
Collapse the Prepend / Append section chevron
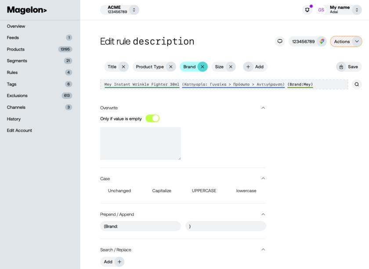(263, 214)
